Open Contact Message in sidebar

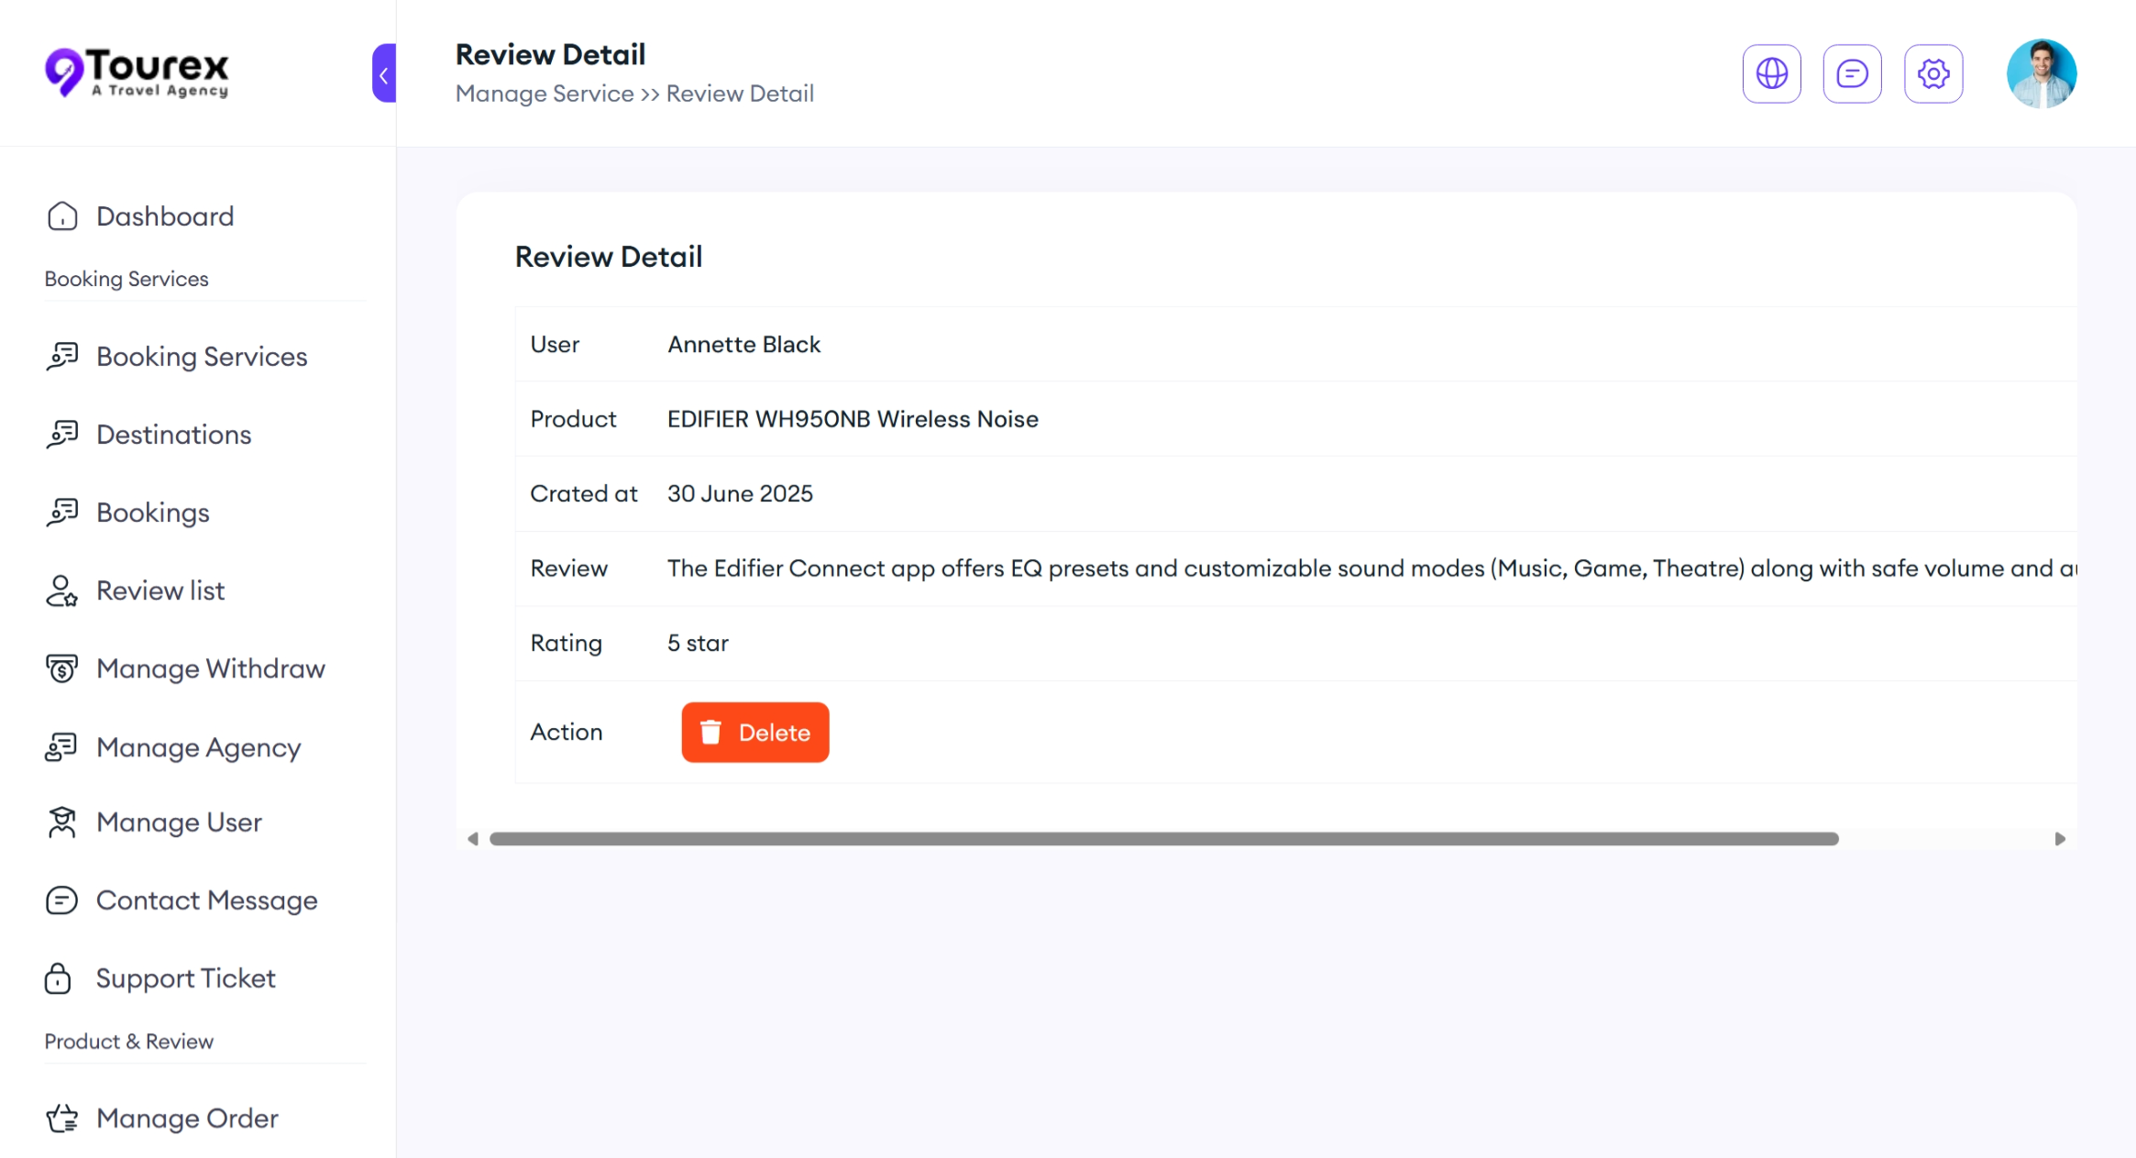pyautogui.click(x=206, y=900)
